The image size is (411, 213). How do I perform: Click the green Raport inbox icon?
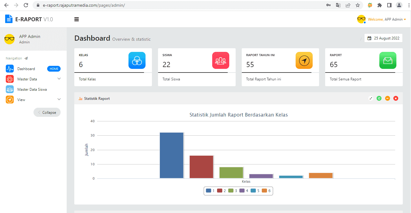click(388, 60)
